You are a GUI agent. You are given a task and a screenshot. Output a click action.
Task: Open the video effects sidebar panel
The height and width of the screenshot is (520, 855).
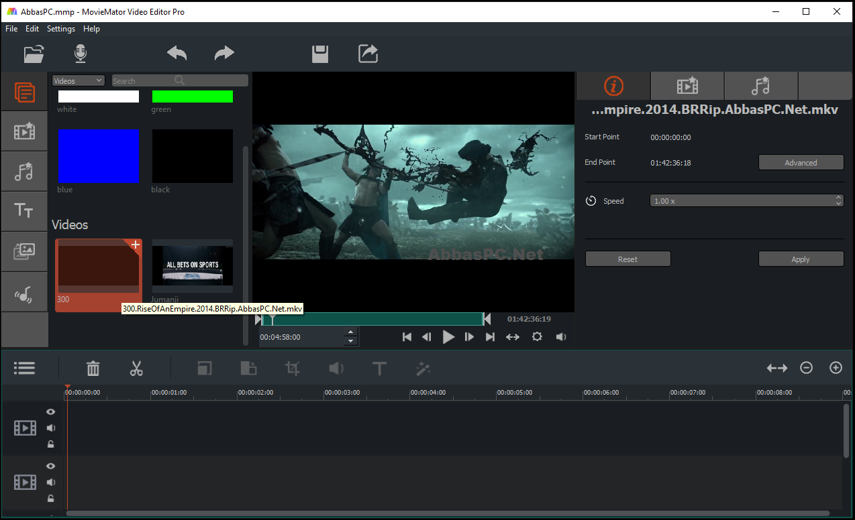[24, 131]
